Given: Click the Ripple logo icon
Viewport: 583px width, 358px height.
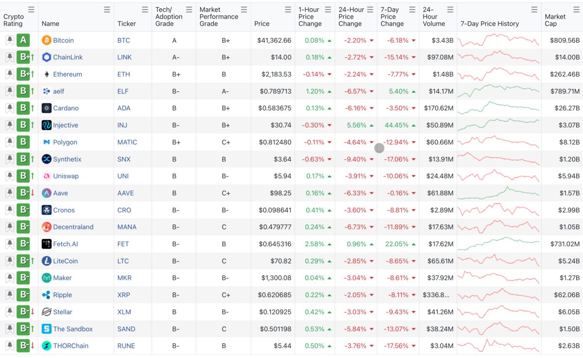Looking at the screenshot, I should (47, 295).
